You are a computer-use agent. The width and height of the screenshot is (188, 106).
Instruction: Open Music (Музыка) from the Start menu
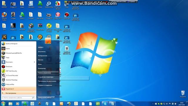(41, 60)
